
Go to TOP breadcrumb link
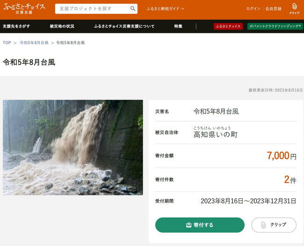[7, 43]
